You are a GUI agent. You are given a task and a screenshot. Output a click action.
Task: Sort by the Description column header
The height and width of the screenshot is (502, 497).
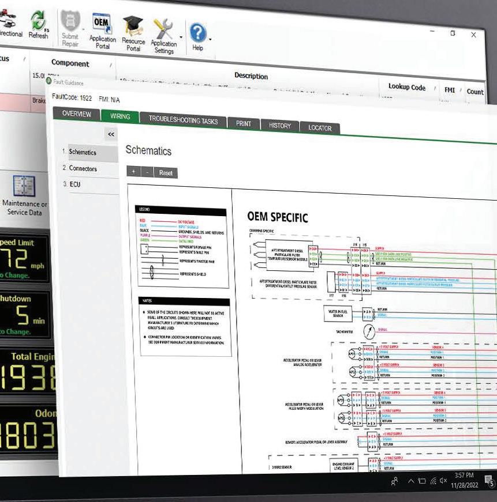point(251,76)
